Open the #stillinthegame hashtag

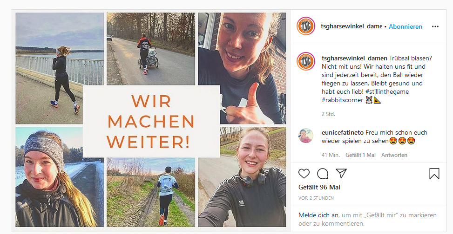[387, 91]
